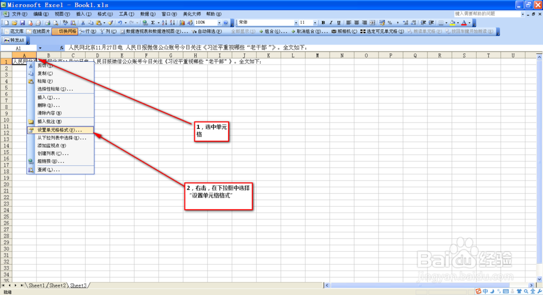Click the Center alignment icon

click(357, 23)
